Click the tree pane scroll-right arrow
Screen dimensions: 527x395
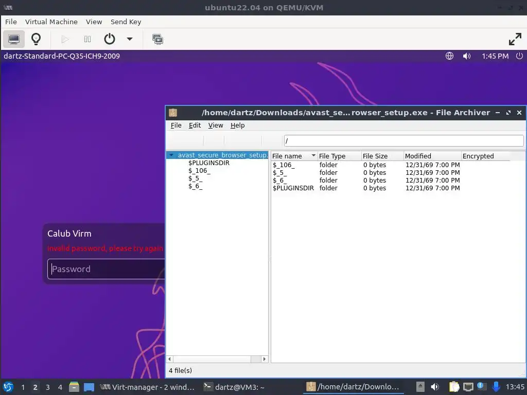(x=265, y=359)
